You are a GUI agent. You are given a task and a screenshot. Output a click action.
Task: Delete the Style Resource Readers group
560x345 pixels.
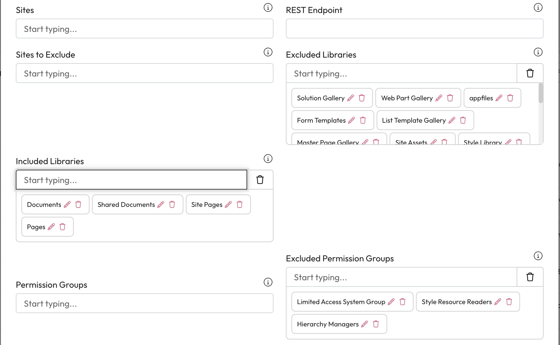pyautogui.click(x=509, y=302)
